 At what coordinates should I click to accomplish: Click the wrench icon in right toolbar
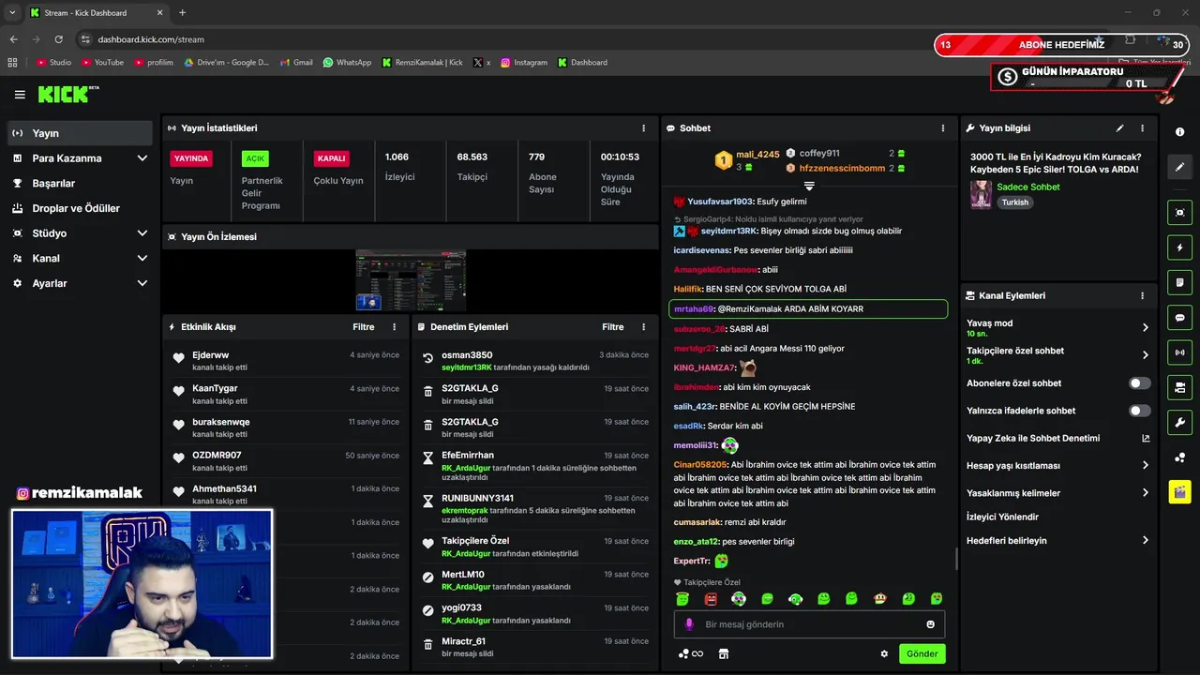click(1179, 422)
